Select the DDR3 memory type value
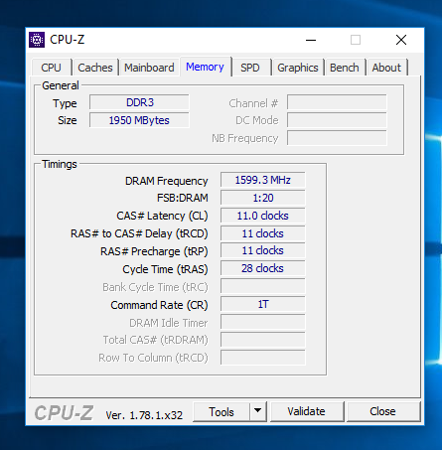Viewport: 442px width, 450px height. (x=139, y=102)
